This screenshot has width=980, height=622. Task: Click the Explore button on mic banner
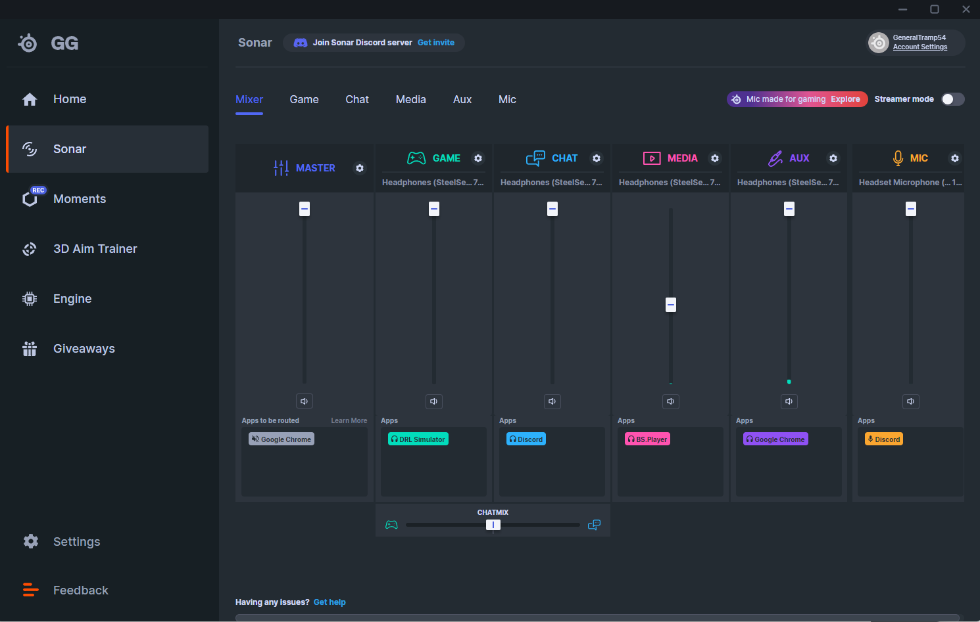845,99
